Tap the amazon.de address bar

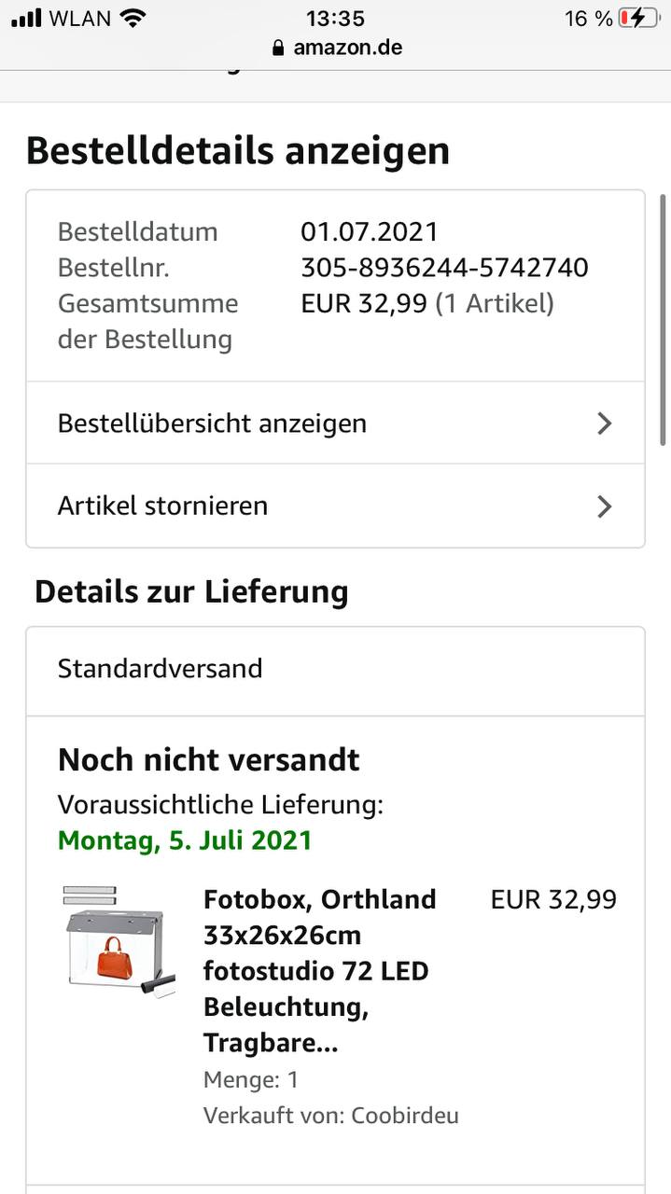pos(336,49)
